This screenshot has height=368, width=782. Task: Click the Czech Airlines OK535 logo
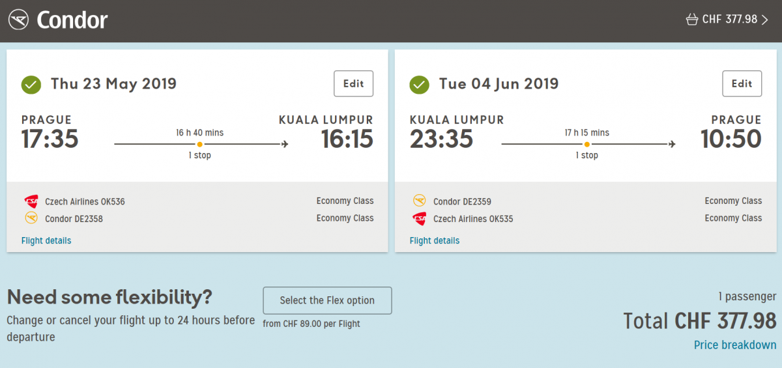[420, 218]
